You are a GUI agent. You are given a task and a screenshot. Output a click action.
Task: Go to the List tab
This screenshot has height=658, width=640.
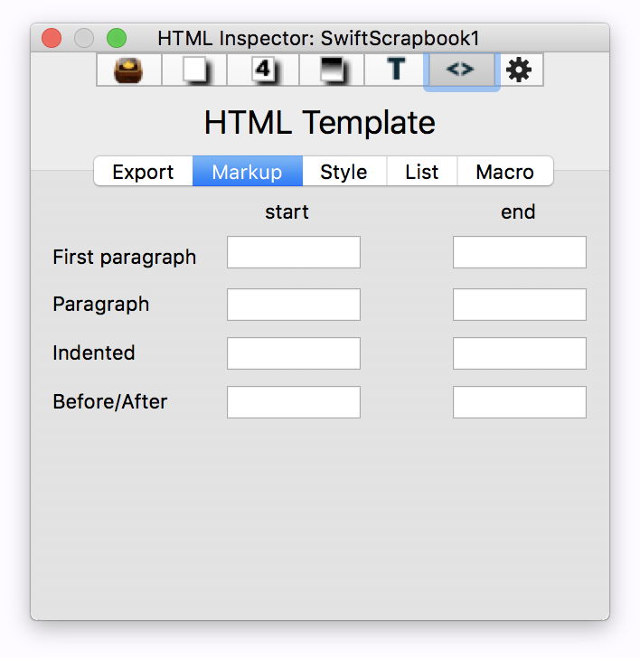421,172
